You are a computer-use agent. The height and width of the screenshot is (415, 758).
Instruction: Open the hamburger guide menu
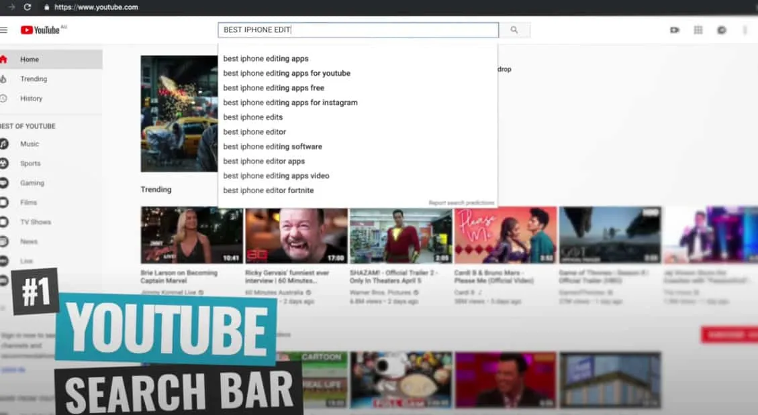[x=4, y=30]
